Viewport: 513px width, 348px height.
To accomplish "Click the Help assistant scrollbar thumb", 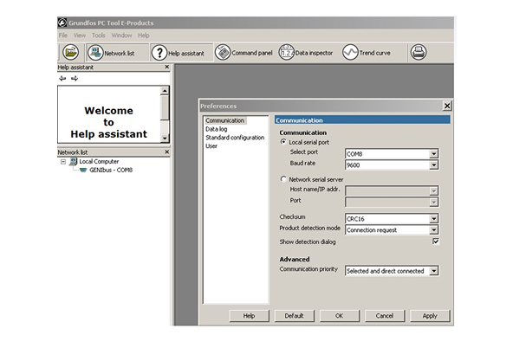I will [x=165, y=107].
